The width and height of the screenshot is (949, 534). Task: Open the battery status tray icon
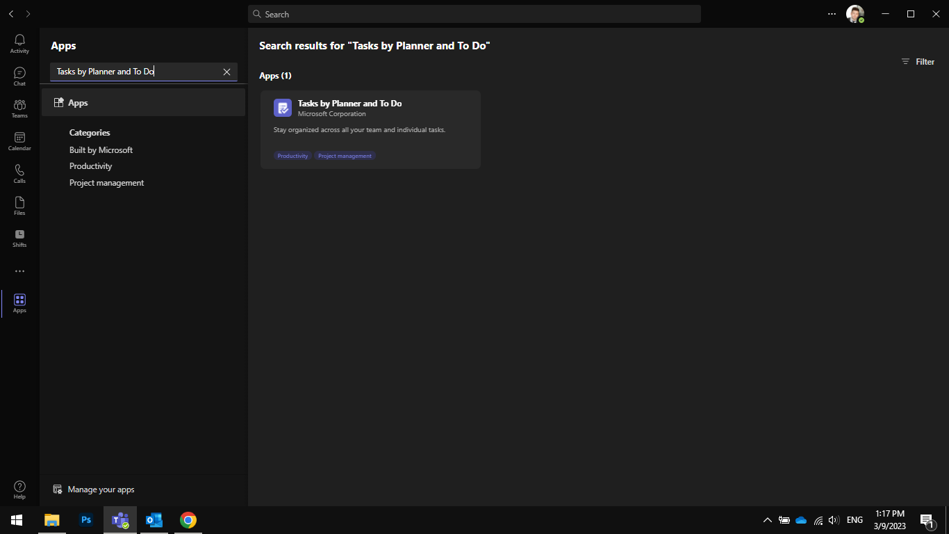[784, 520]
